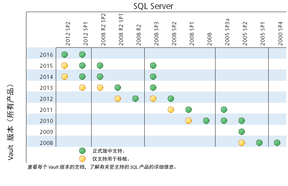The height and width of the screenshot is (186, 288).
Task: Click the green dot for Vault 2010, 2005 SP2
Action: (242, 121)
